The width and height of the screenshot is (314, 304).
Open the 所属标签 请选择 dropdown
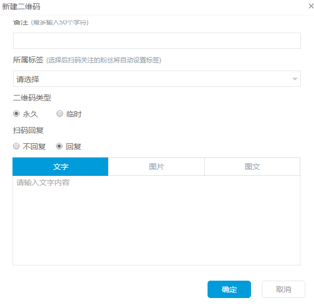[157, 79]
